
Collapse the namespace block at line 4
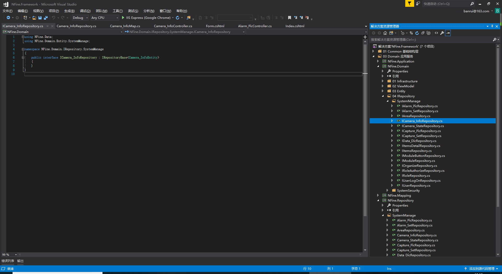point(23,49)
